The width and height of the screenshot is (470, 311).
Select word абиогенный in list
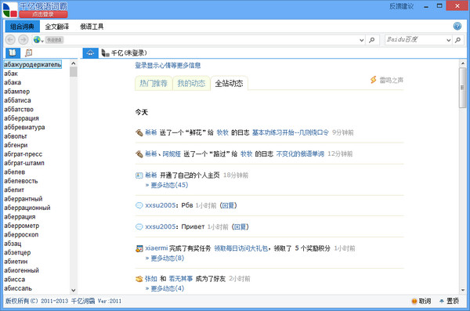pos(21,270)
